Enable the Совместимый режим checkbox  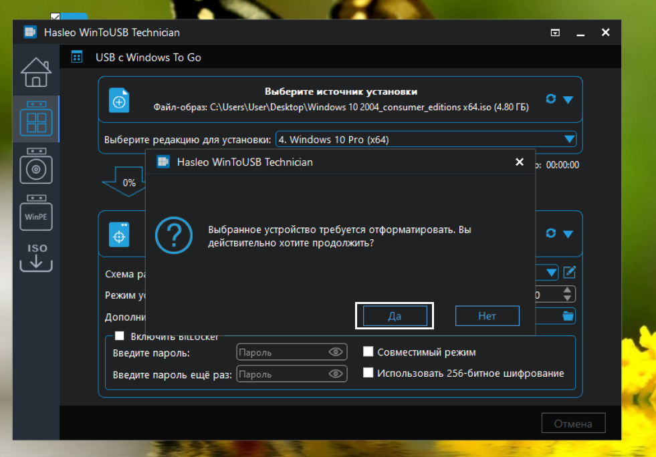[368, 351]
